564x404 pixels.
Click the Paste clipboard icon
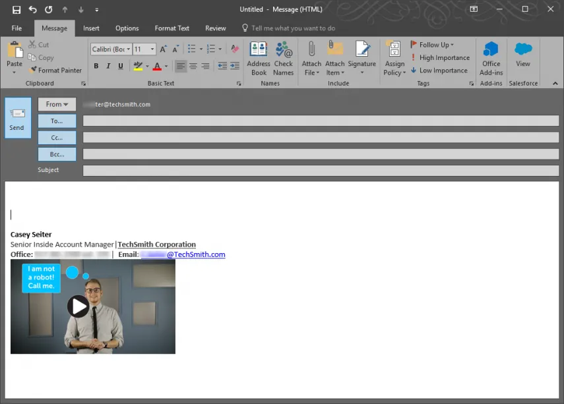[15, 49]
